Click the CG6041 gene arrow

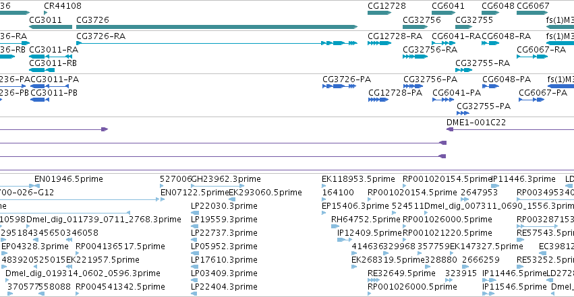[444, 13]
